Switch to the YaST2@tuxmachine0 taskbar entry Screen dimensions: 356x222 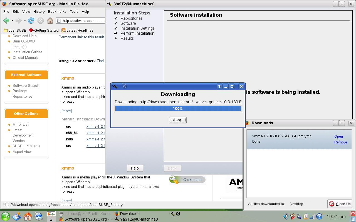(136, 219)
